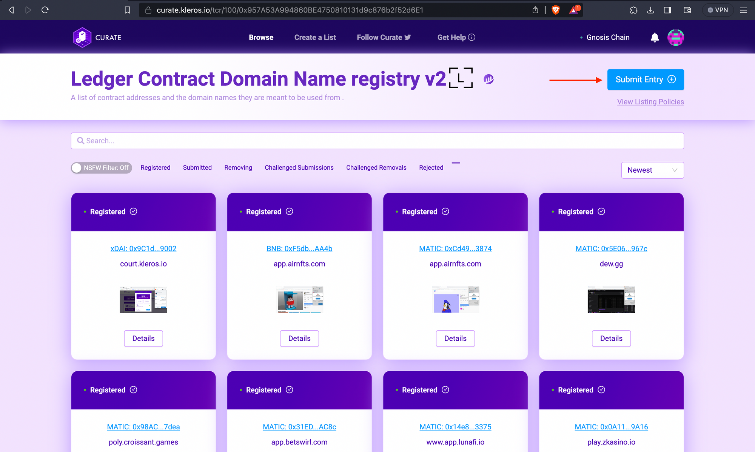Click the Brave Shields lion icon
The height and width of the screenshot is (452, 755).
pos(555,10)
